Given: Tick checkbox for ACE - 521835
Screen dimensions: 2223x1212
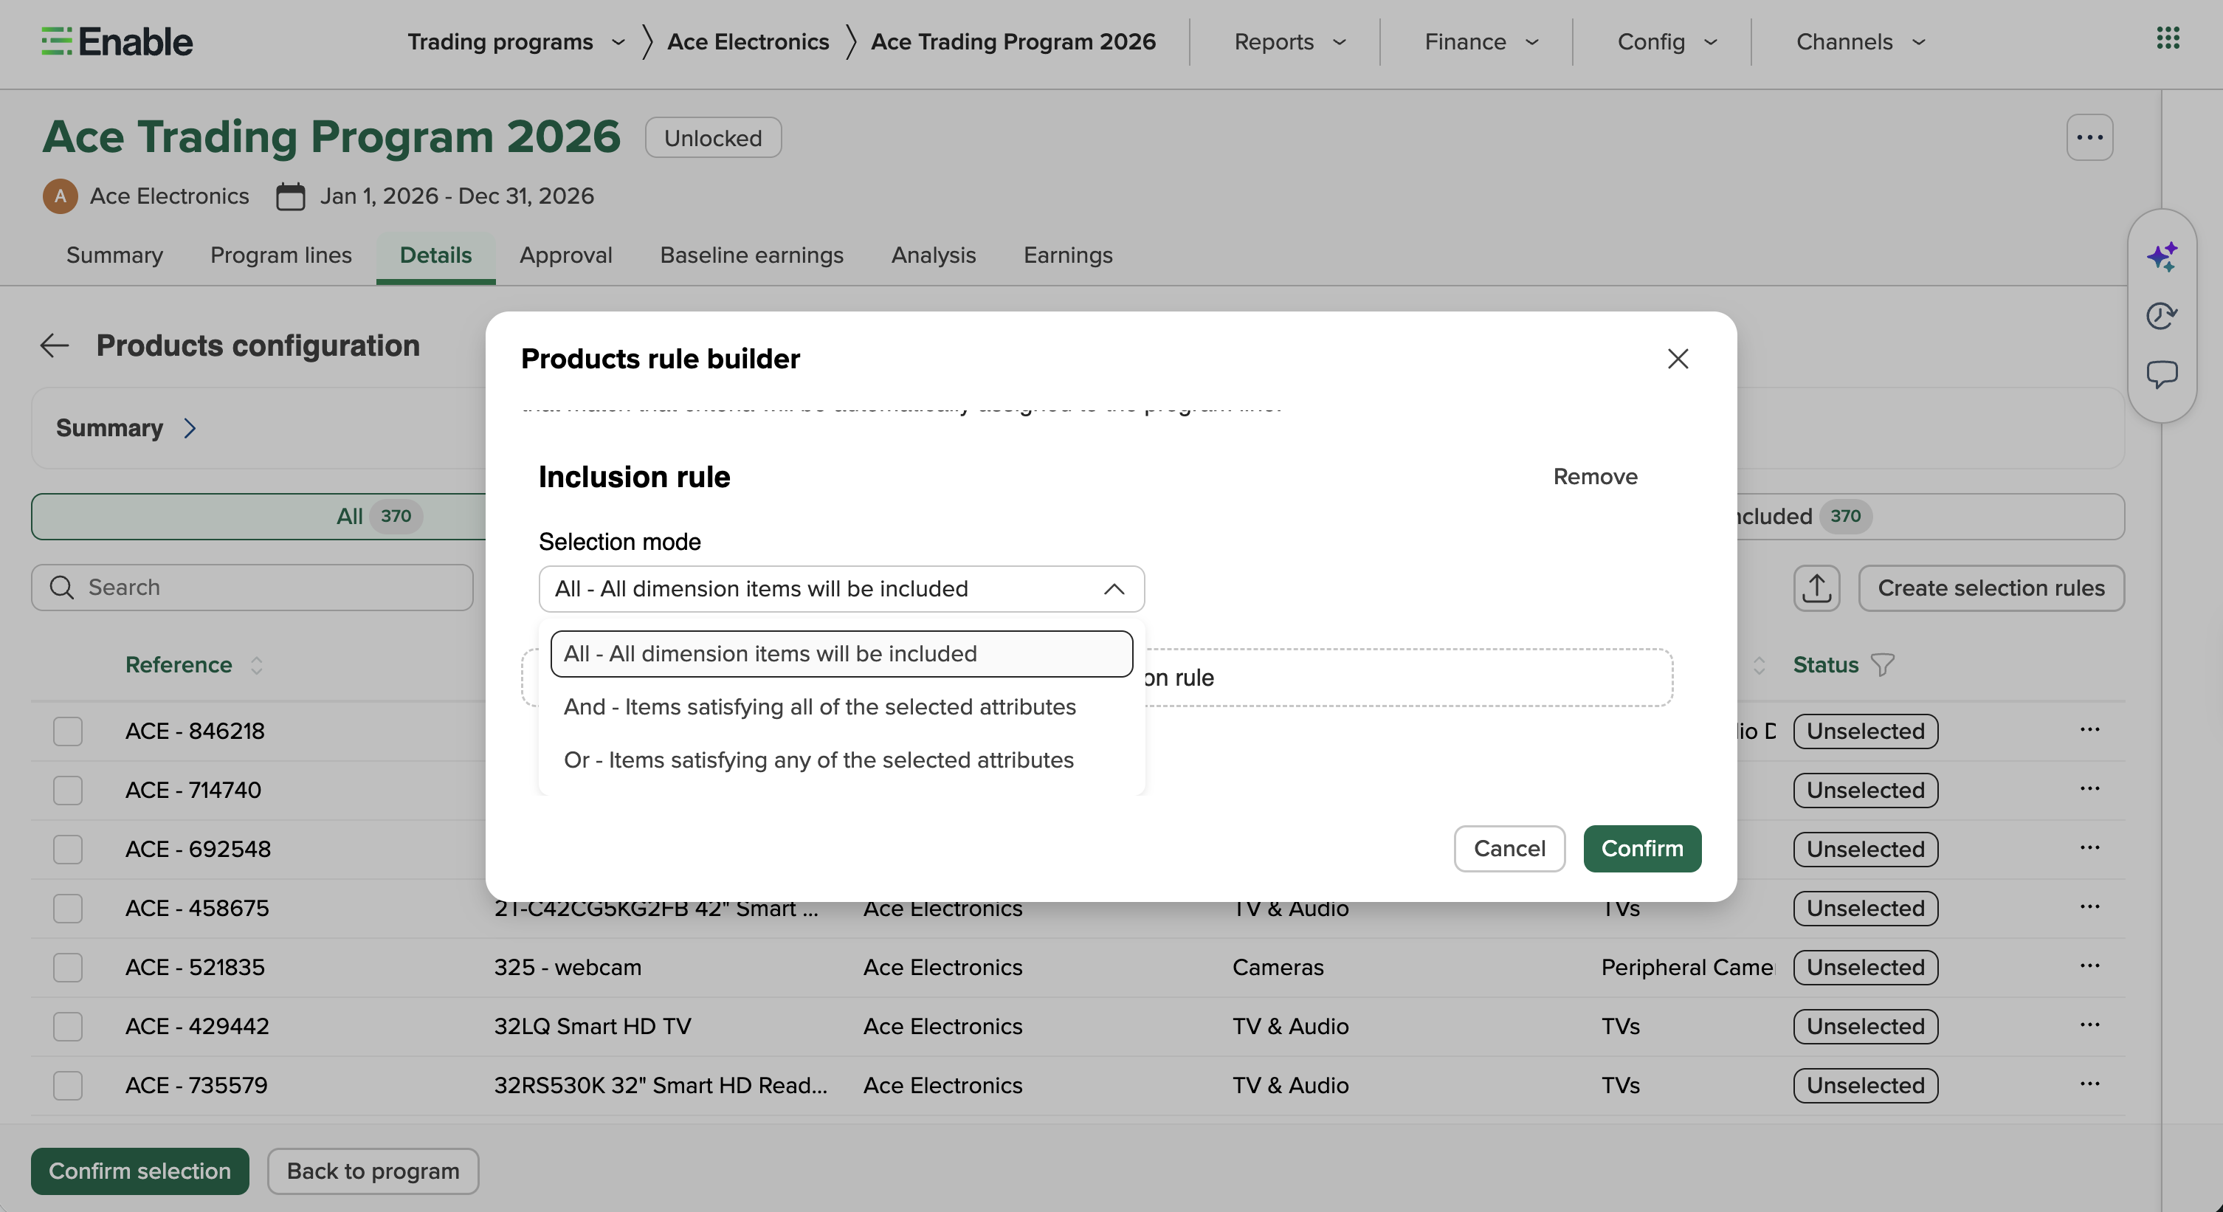Looking at the screenshot, I should (x=67, y=968).
